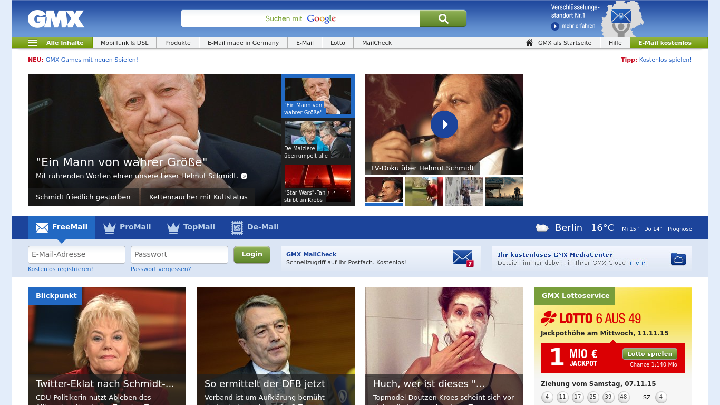Switch to the ProMail tab

(x=127, y=227)
